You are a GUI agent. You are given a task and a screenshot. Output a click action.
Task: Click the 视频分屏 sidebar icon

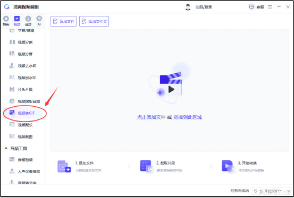pyautogui.click(x=12, y=54)
